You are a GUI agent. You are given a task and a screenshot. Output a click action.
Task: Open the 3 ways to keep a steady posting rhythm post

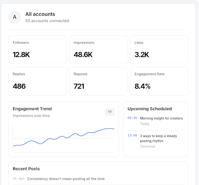(x=158, y=139)
